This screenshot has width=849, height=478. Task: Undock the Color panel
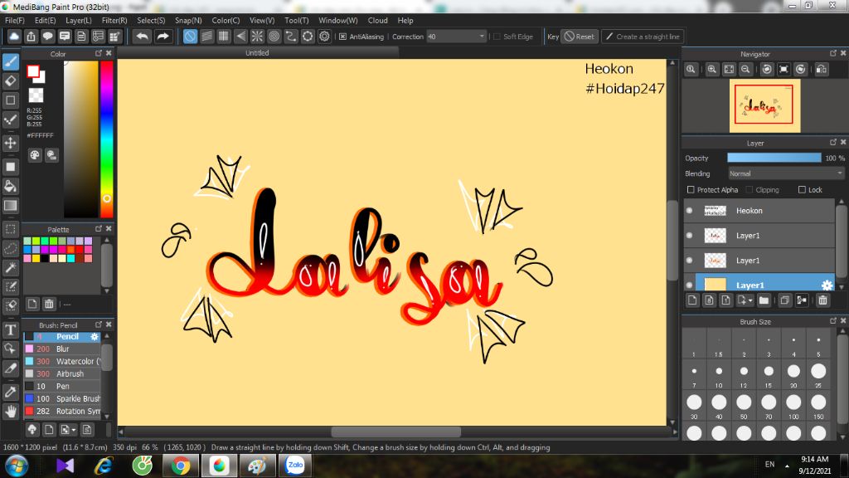click(x=99, y=53)
